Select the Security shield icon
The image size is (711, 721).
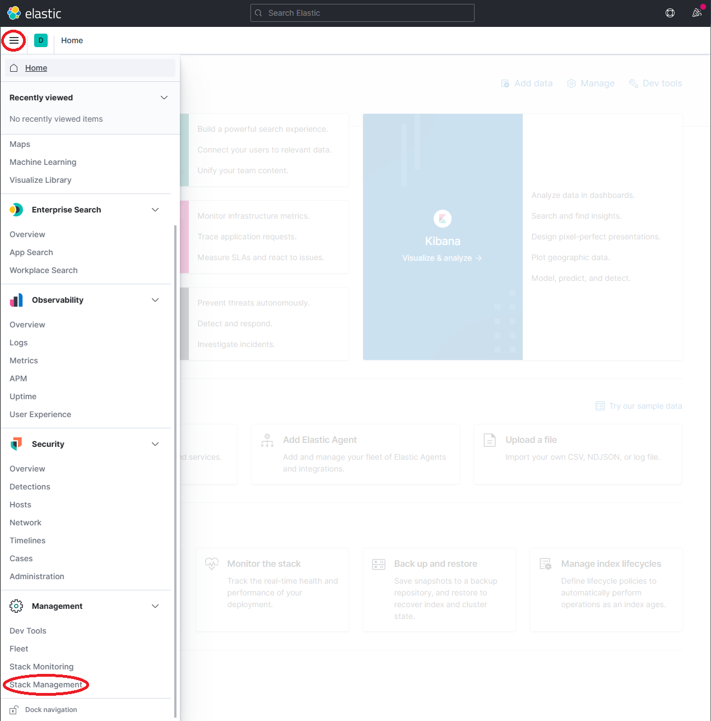point(16,443)
